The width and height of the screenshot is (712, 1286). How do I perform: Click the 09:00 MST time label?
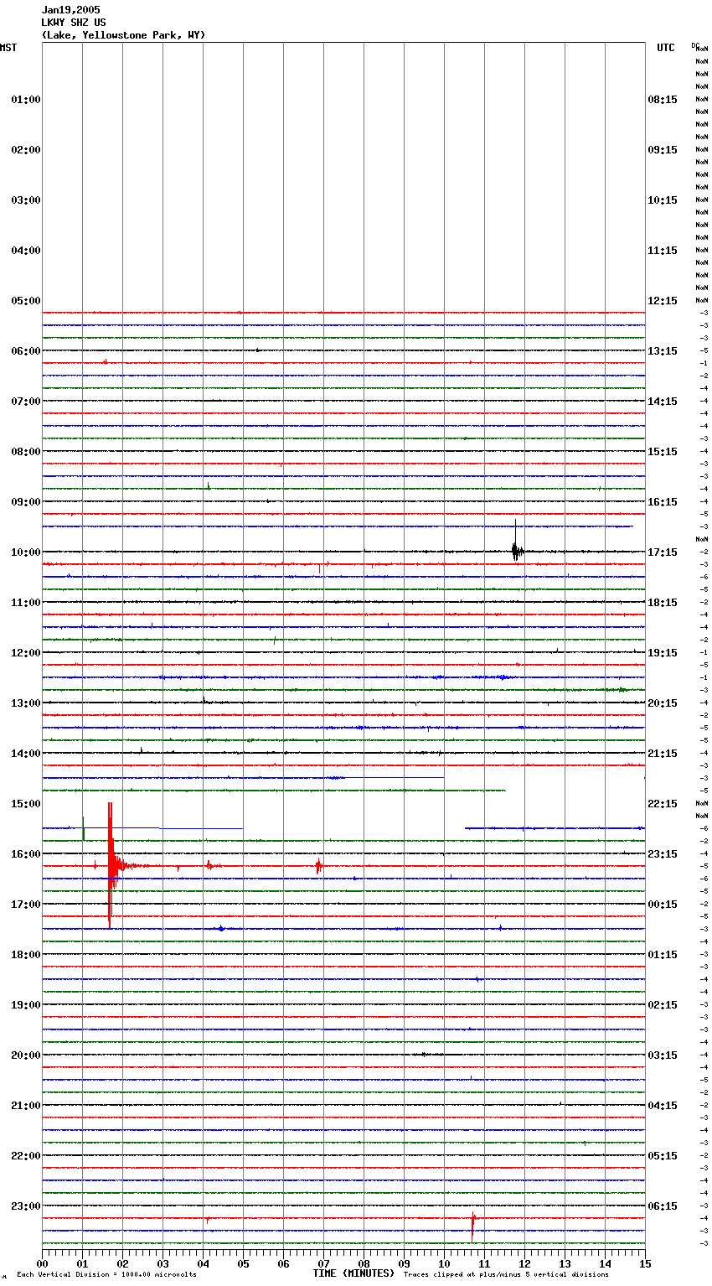point(26,502)
